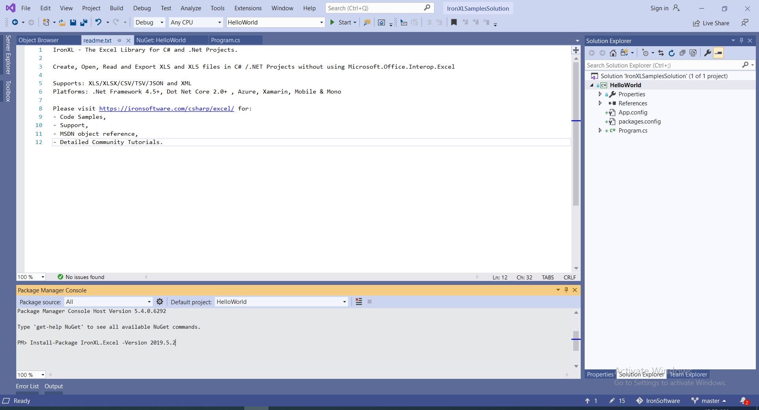Screen dimensions: 759x410
Task: Click the Home icon in Solution Explorer
Action: click(613, 53)
